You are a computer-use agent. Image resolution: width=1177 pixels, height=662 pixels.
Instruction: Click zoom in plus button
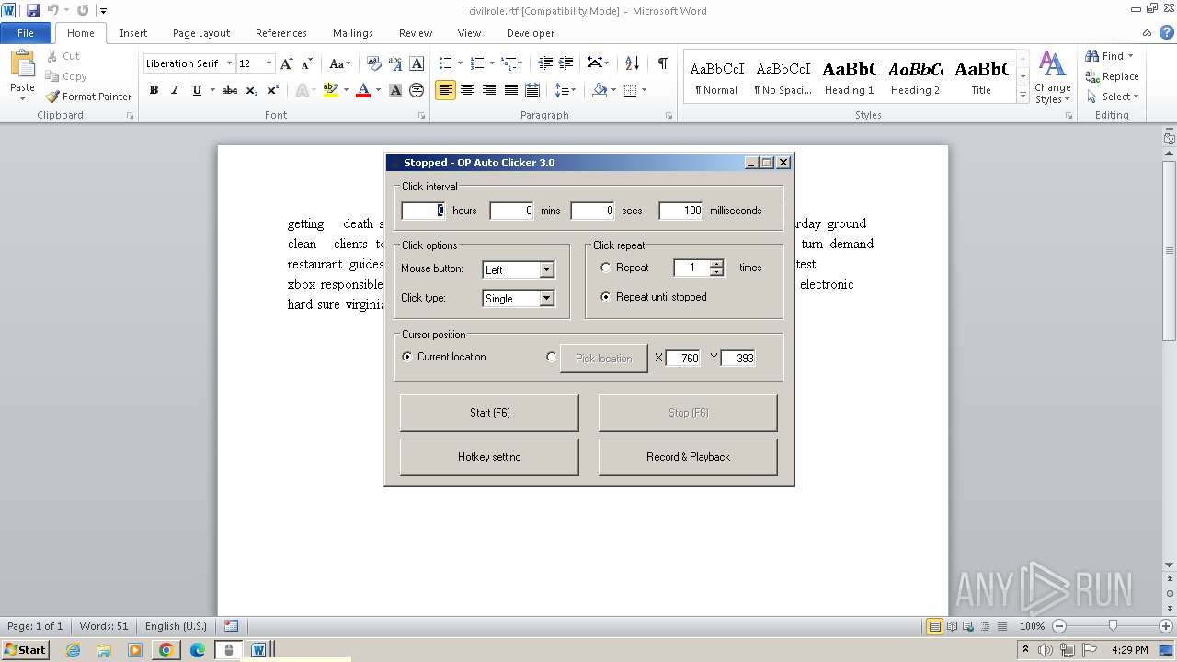[1166, 626]
